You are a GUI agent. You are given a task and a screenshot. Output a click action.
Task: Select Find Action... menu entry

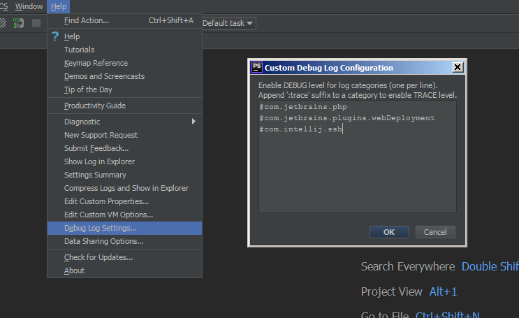click(124, 20)
